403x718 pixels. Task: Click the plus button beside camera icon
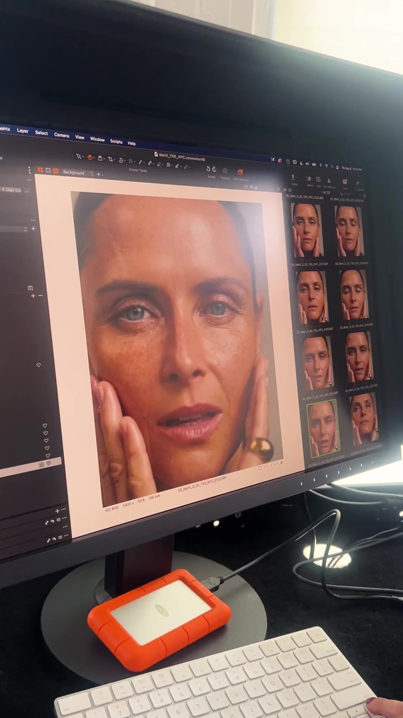33,296
